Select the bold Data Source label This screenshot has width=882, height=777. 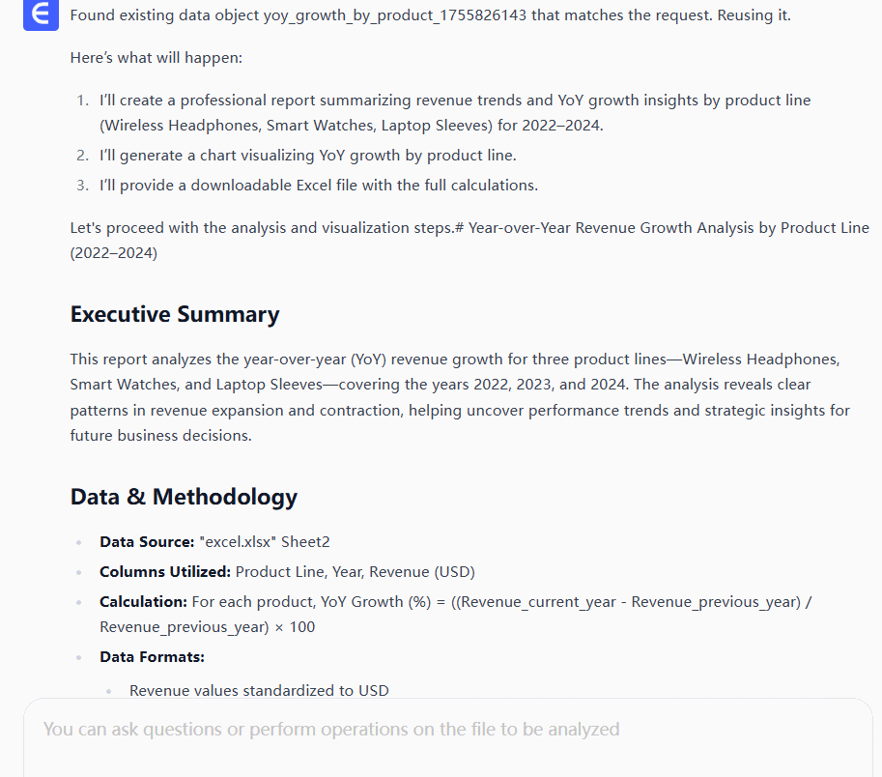tap(147, 542)
